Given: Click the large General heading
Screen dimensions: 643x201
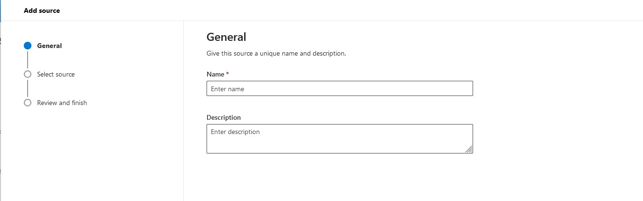Looking at the screenshot, I should 226,37.
